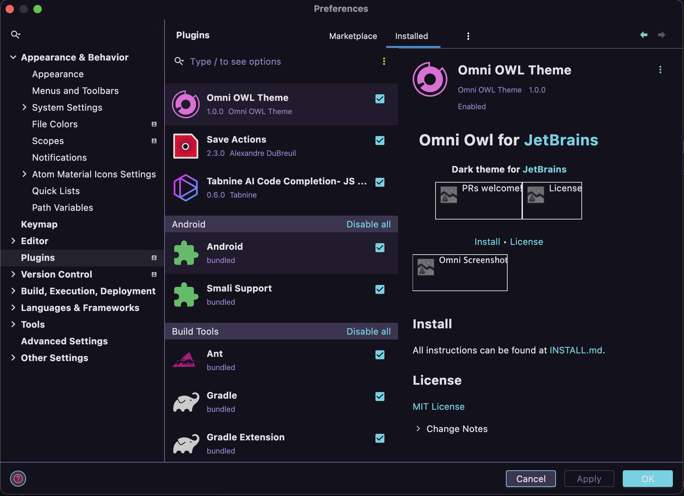
Task: Select Keymap in settings tree
Action: pos(39,224)
